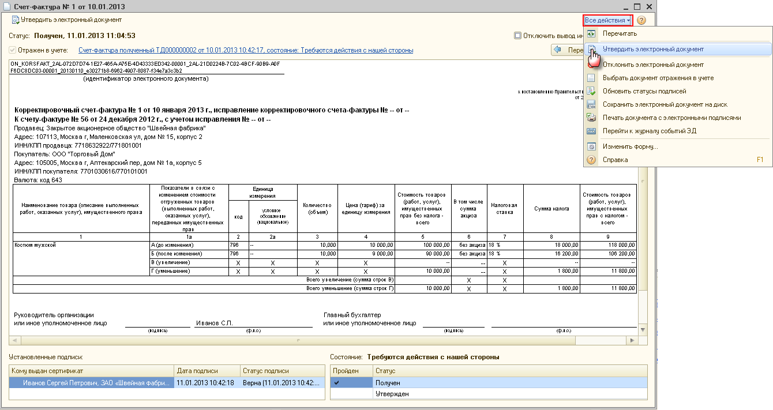Click the В (увеличение) row label
This screenshot has height=410, width=773.
click(189, 262)
